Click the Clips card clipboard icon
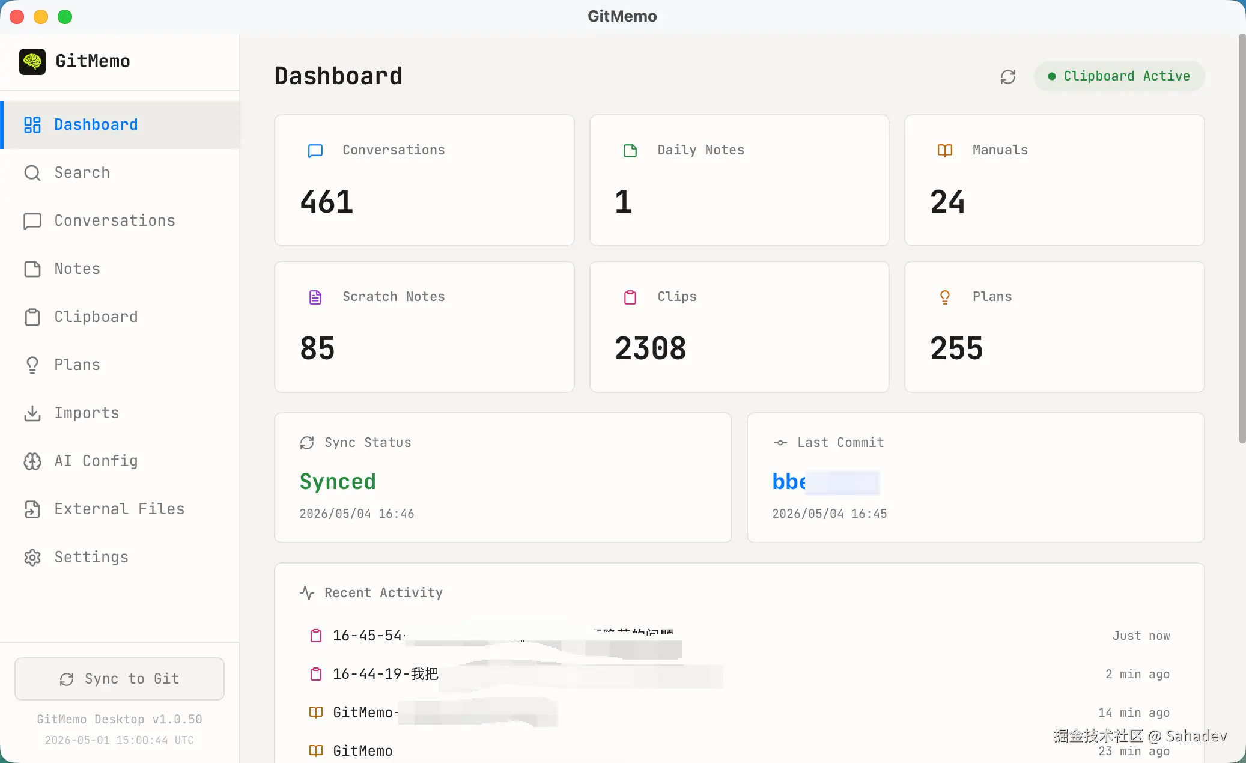Image resolution: width=1246 pixels, height=763 pixels. pos(630,297)
